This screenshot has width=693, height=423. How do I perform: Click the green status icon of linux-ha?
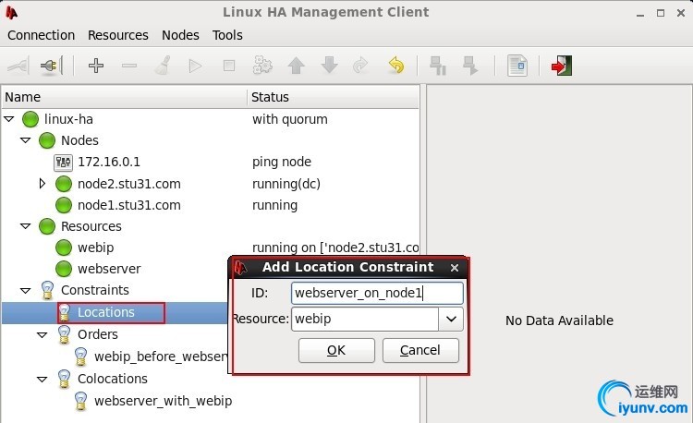[30, 119]
